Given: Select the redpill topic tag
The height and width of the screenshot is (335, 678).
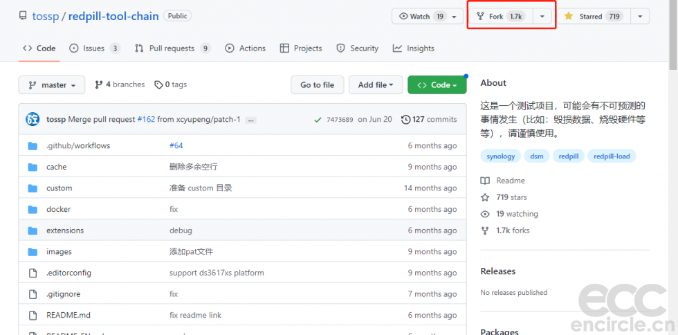Looking at the screenshot, I should tap(569, 156).
